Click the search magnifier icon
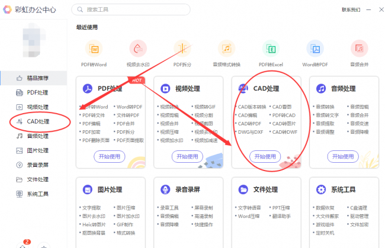 click(x=80, y=9)
